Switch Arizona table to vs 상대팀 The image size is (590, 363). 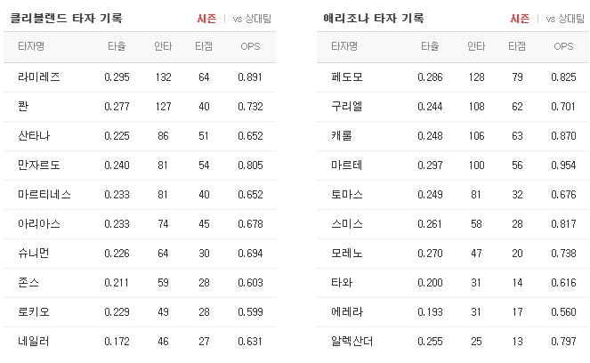click(x=565, y=19)
